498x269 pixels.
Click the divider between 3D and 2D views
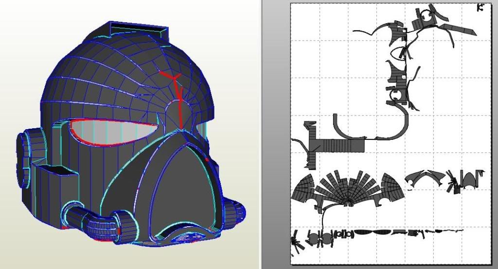[x=260, y=134]
